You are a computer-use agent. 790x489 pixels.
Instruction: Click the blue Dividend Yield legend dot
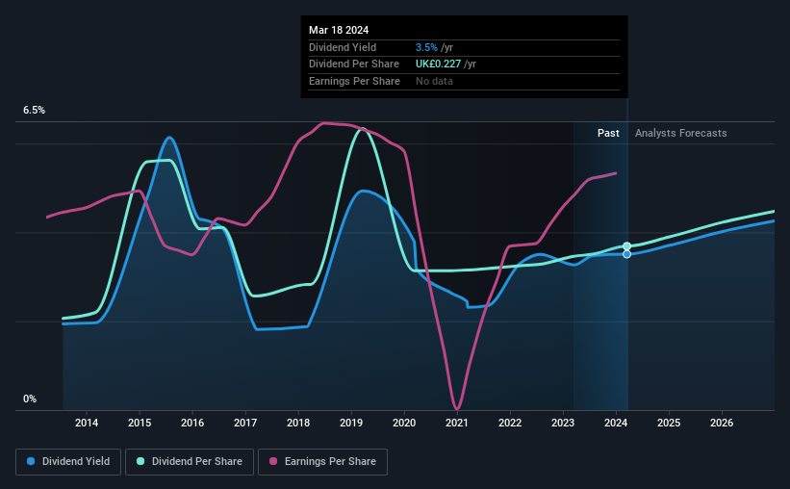(x=31, y=461)
